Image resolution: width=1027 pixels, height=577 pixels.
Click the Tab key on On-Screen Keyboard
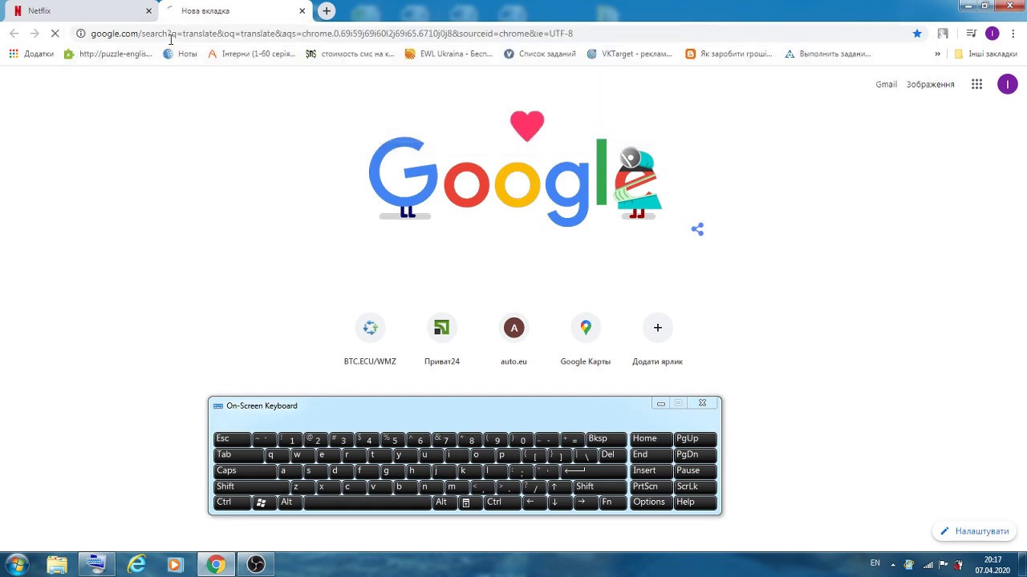tap(238, 455)
